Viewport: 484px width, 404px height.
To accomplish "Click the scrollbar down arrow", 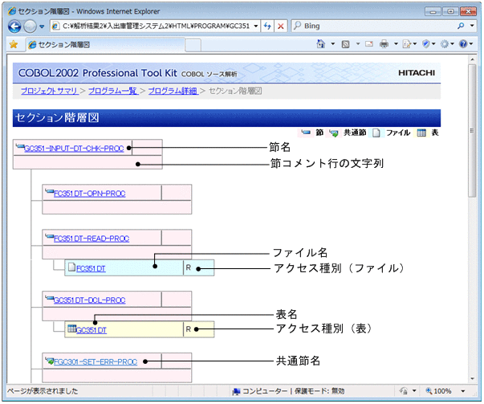I will 472,378.
